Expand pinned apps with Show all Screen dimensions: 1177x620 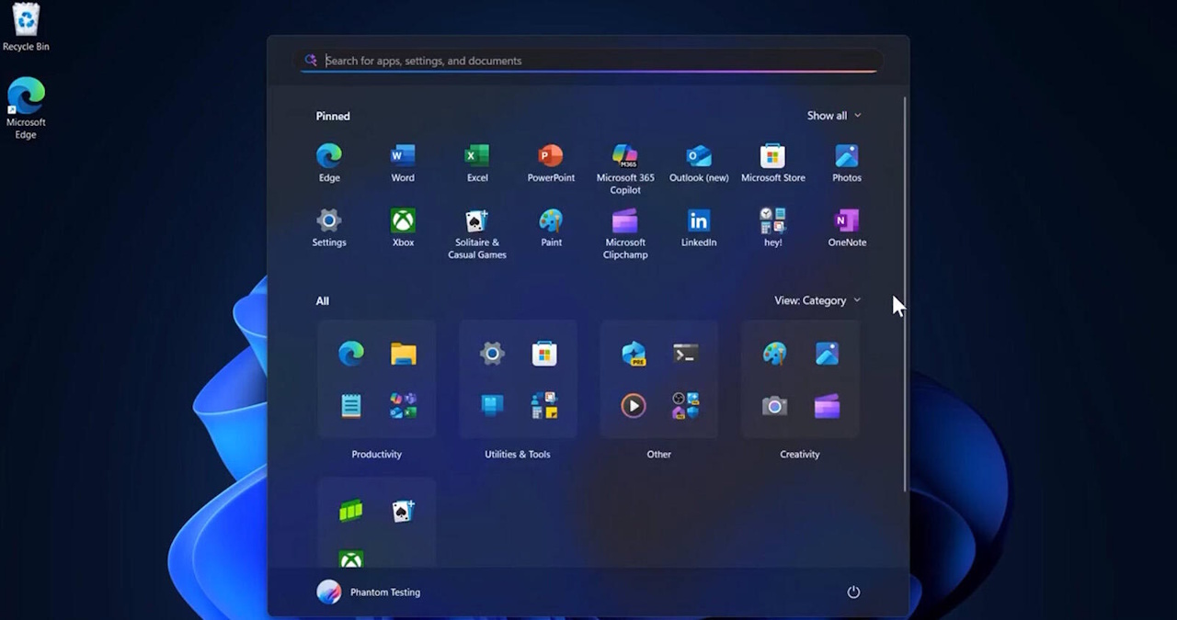point(833,116)
